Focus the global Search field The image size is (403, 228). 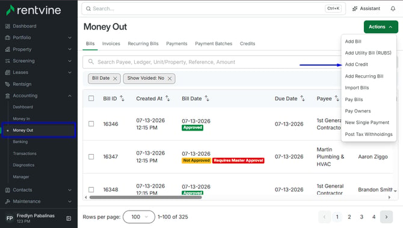point(214,8)
